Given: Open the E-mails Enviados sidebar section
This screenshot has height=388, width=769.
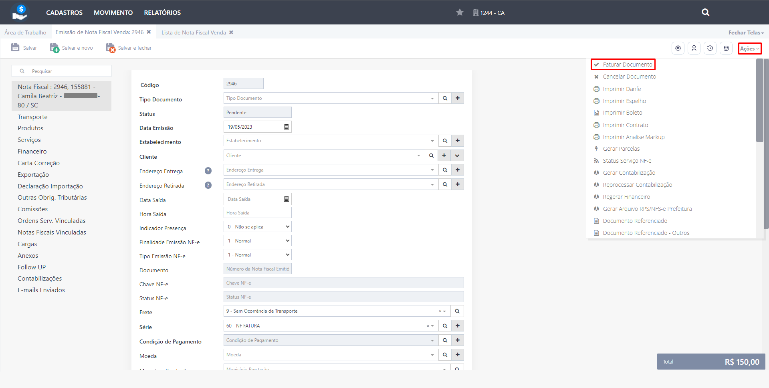Looking at the screenshot, I should [41, 290].
